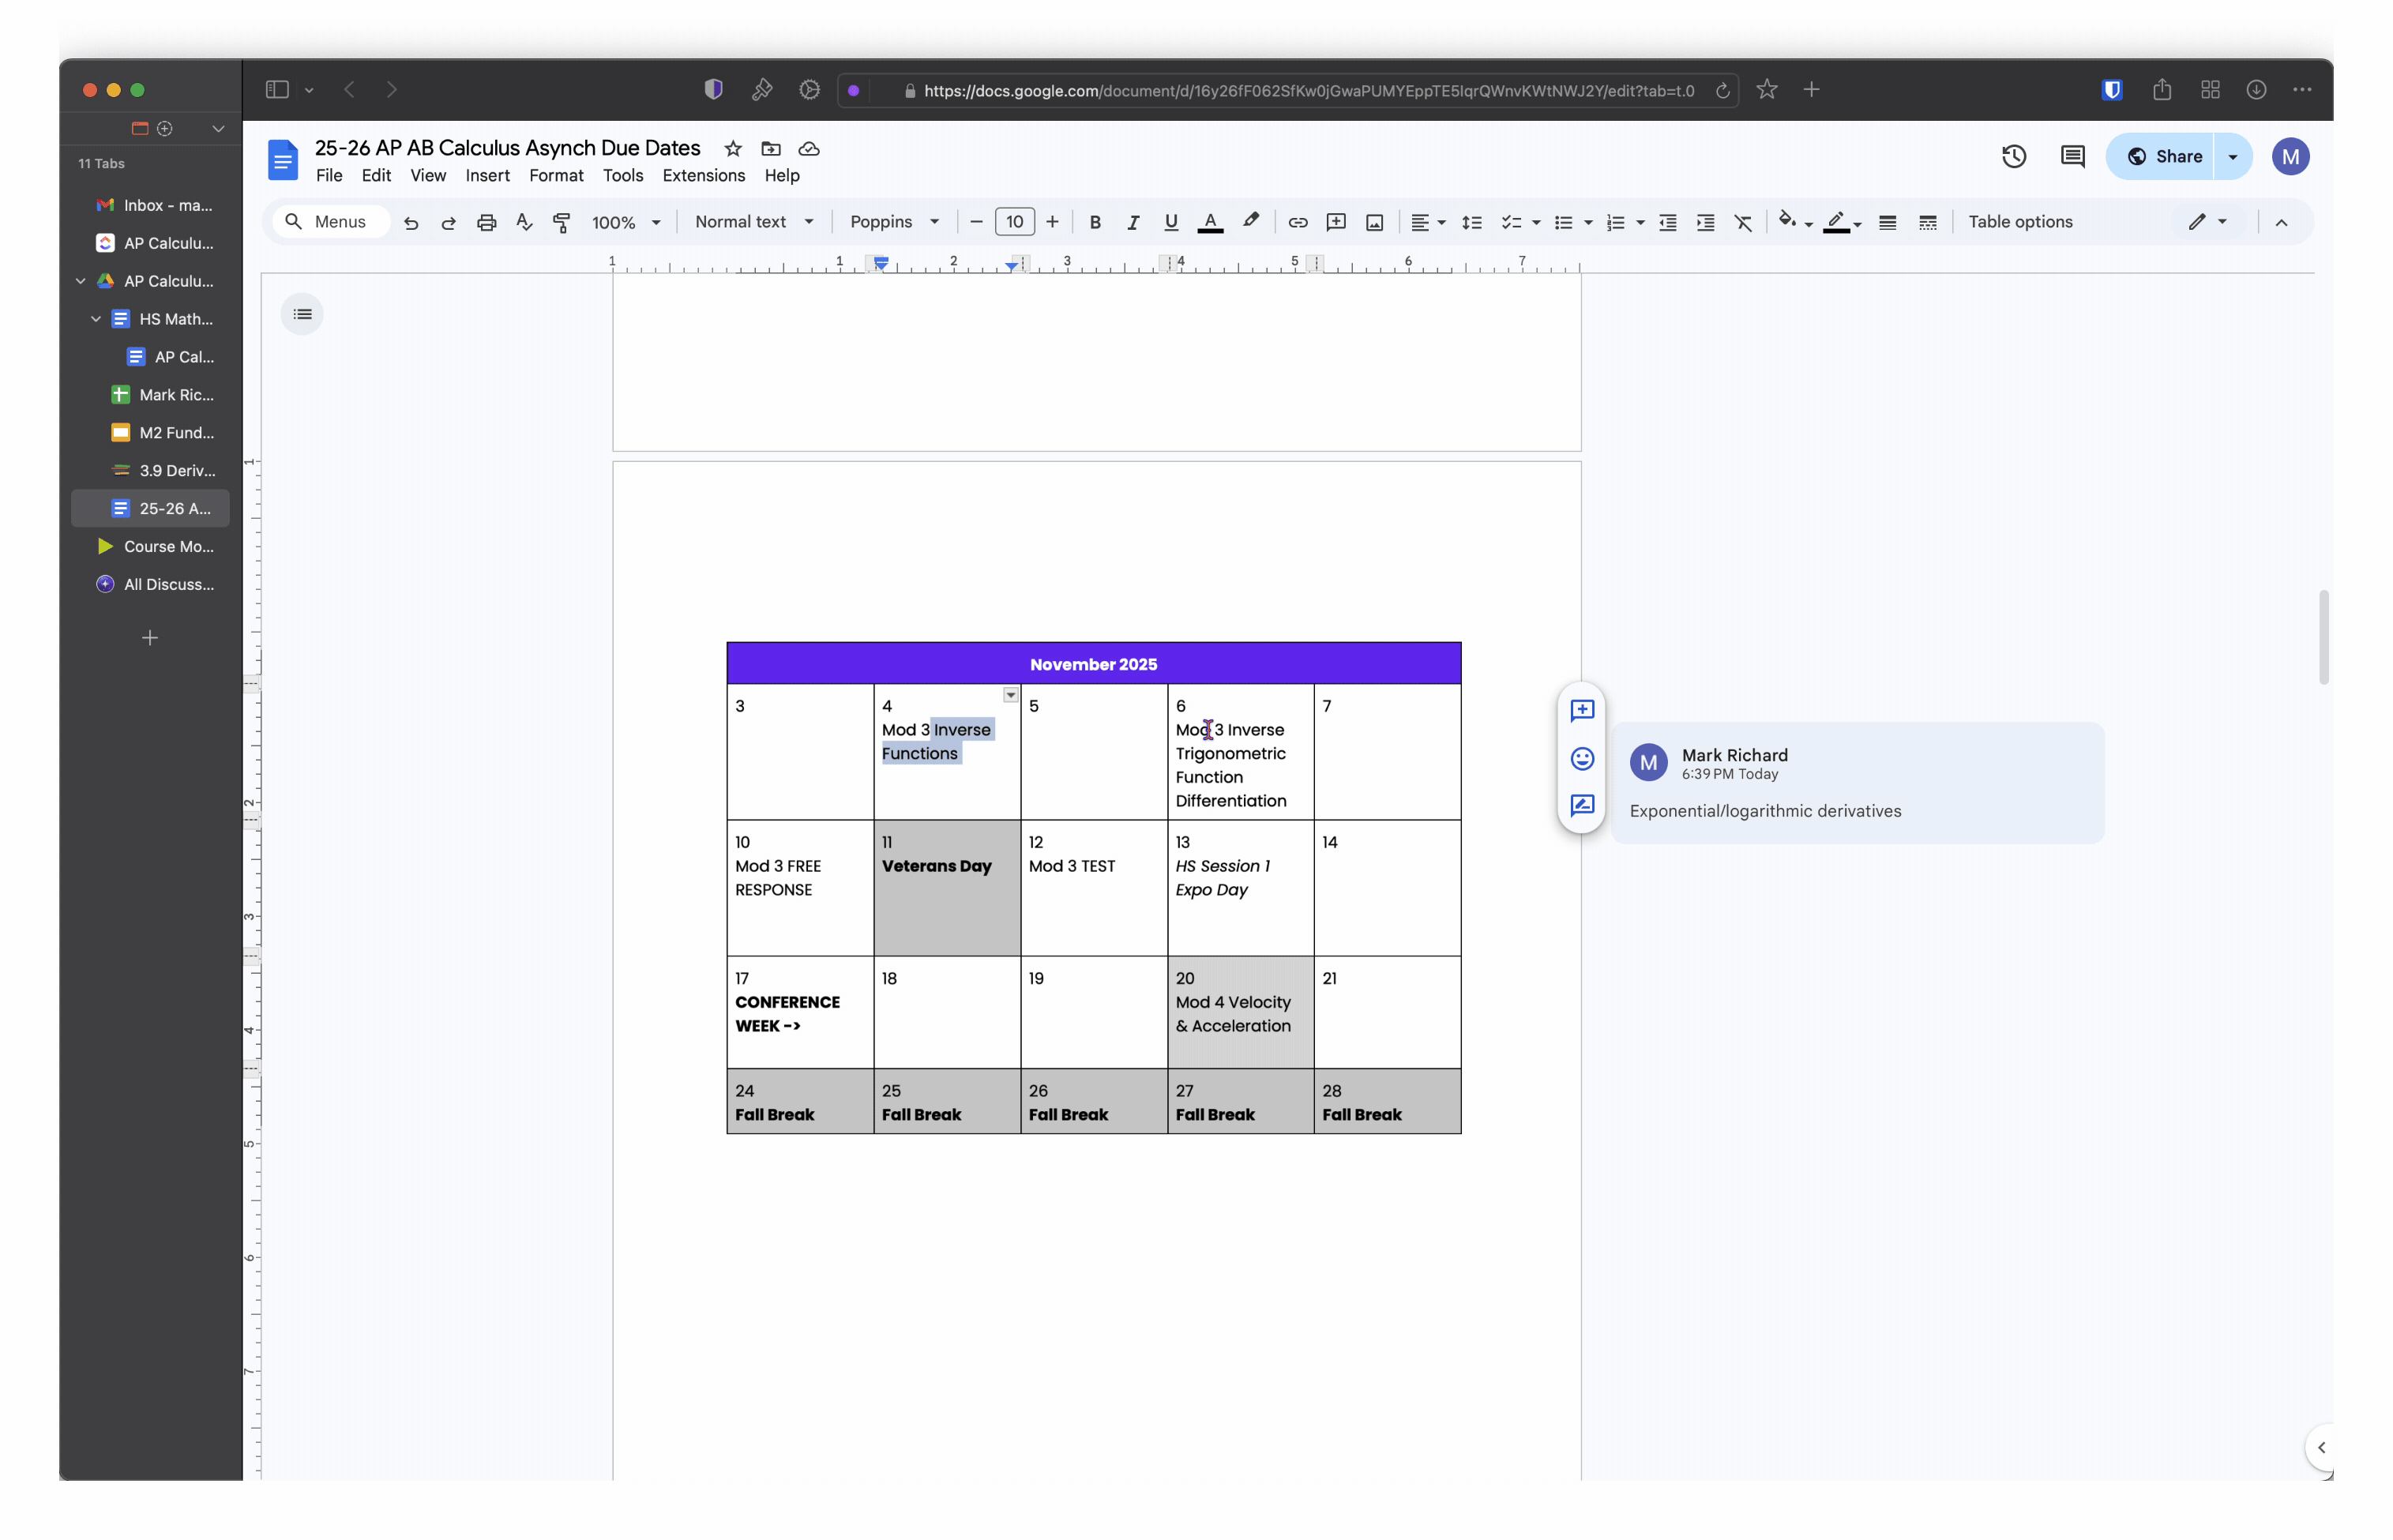Image resolution: width=2393 pixels, height=1540 pixels.
Task: Open the text color picker
Action: 1209,222
